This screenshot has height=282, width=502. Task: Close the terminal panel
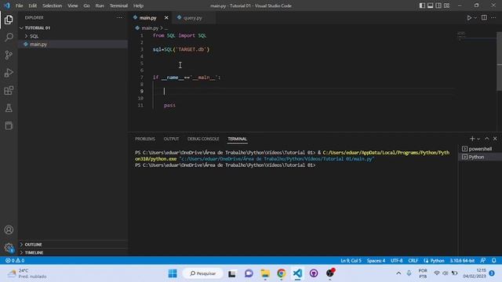click(495, 139)
